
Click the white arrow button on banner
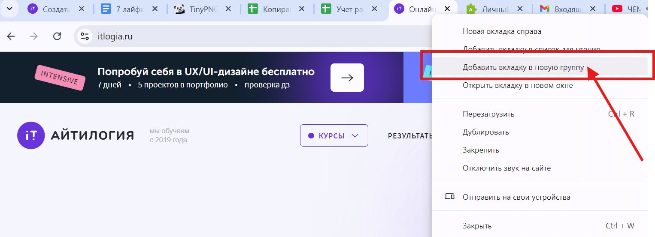[x=347, y=78]
